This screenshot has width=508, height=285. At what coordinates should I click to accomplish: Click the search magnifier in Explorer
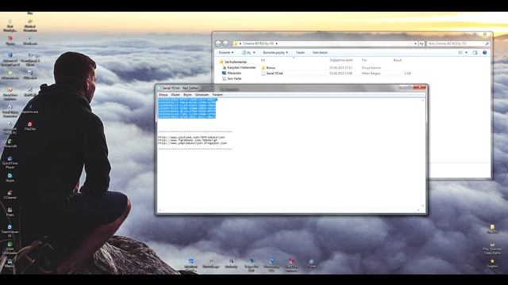(487, 44)
